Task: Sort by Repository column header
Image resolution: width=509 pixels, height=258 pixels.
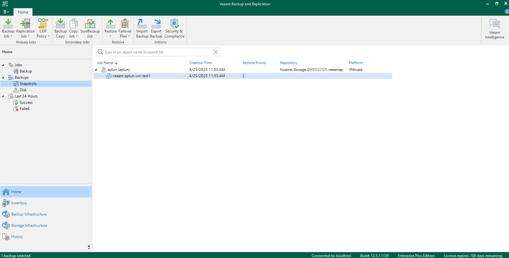Action: (288, 63)
